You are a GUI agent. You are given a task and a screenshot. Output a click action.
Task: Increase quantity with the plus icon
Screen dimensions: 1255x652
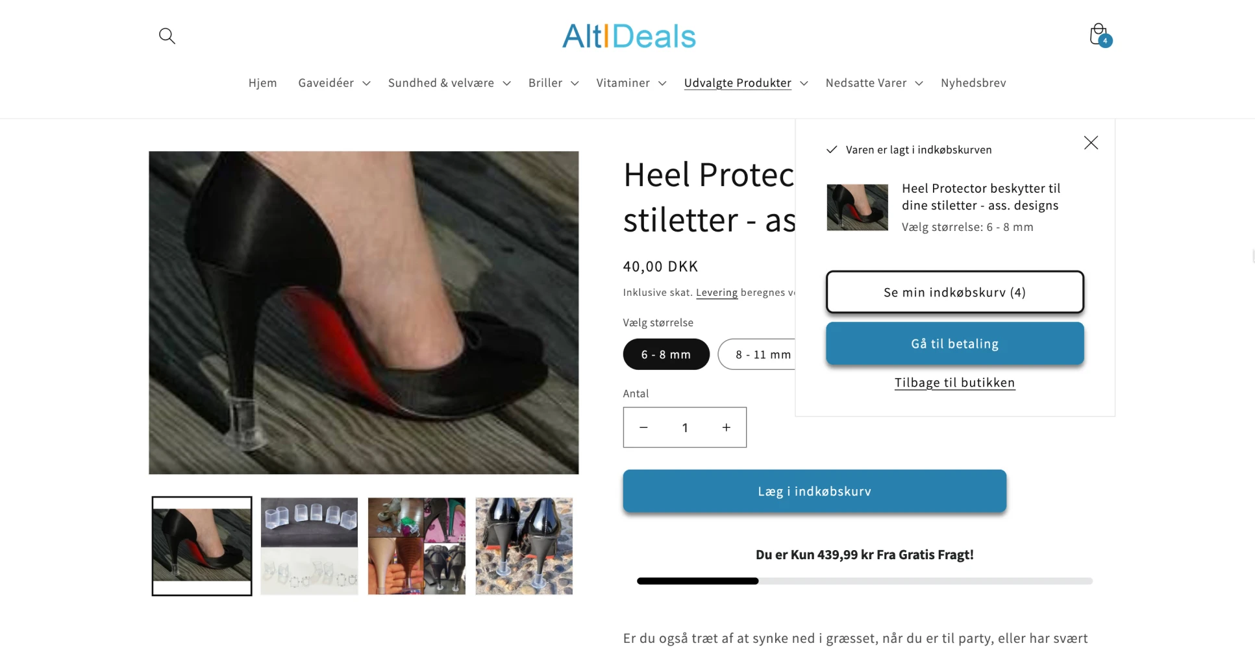[726, 428]
